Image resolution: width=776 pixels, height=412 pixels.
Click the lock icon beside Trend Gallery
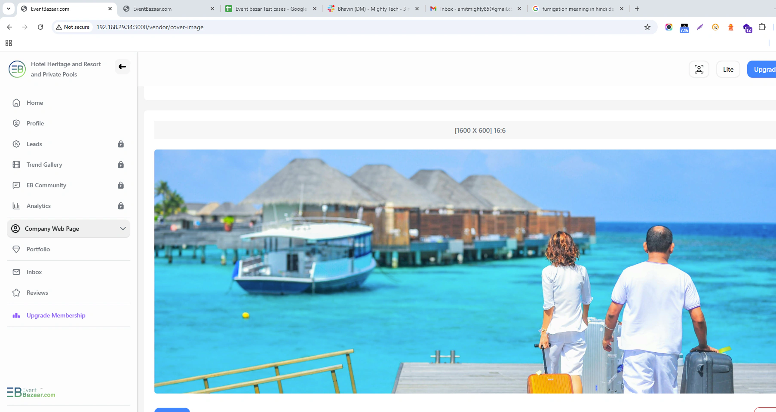click(121, 165)
